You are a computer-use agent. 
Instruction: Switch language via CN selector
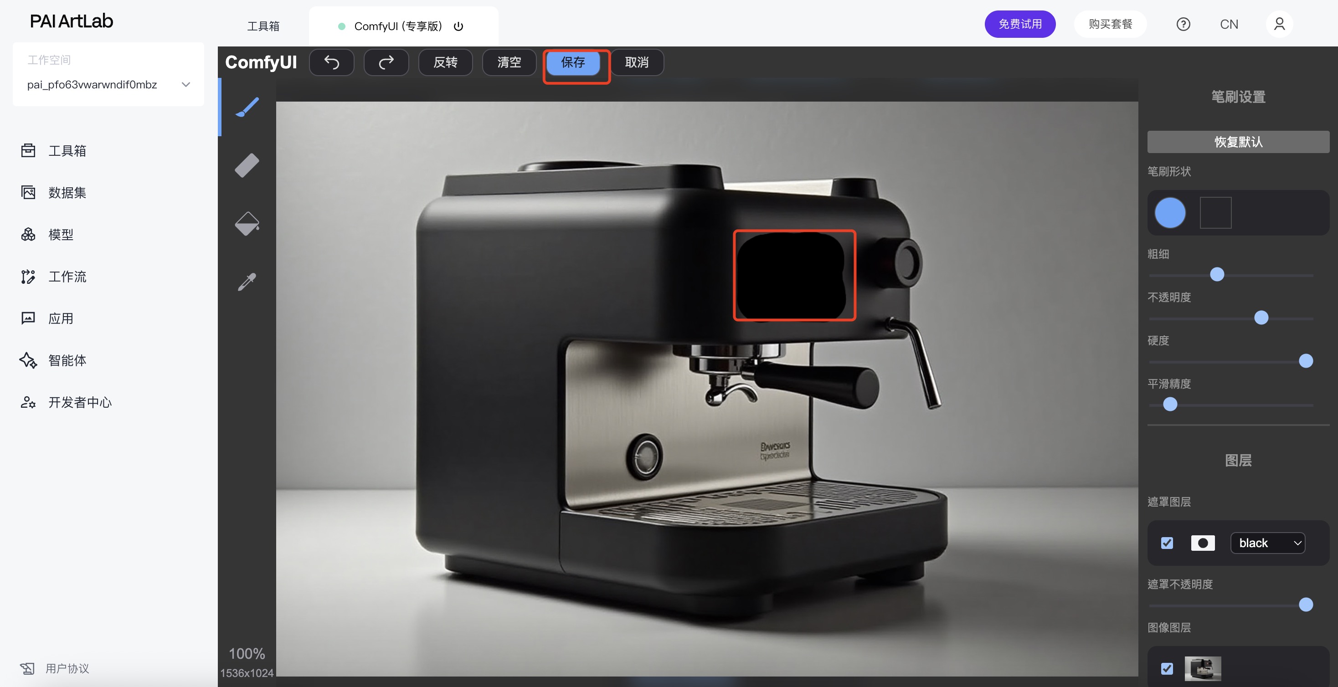click(x=1229, y=25)
